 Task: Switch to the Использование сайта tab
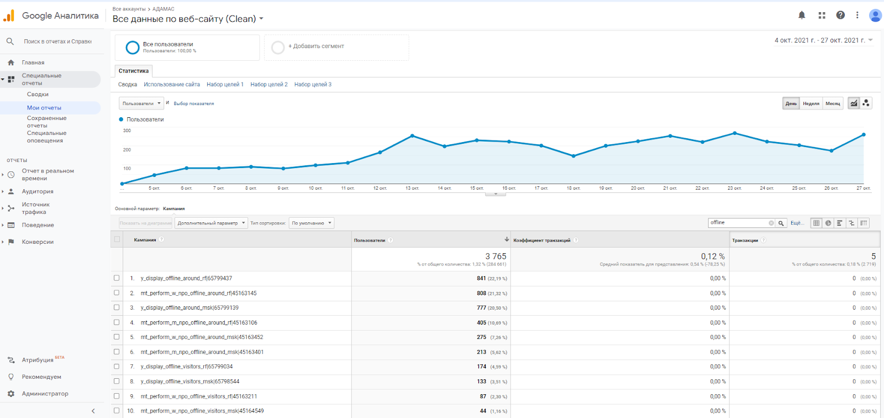pyautogui.click(x=172, y=85)
